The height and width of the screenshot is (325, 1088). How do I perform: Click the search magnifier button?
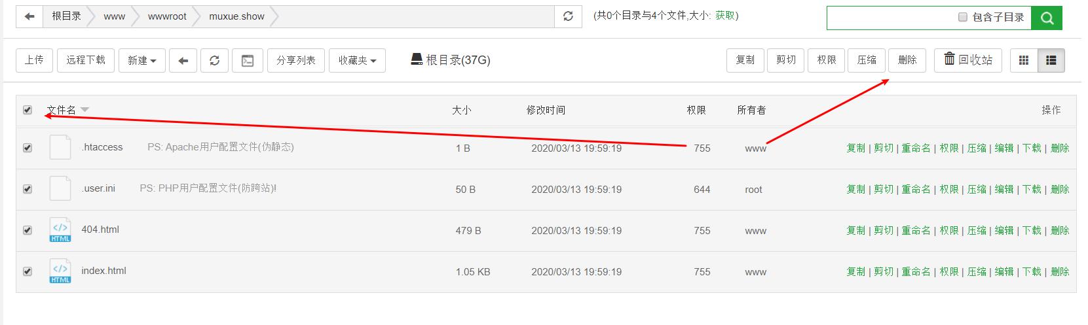[1047, 18]
